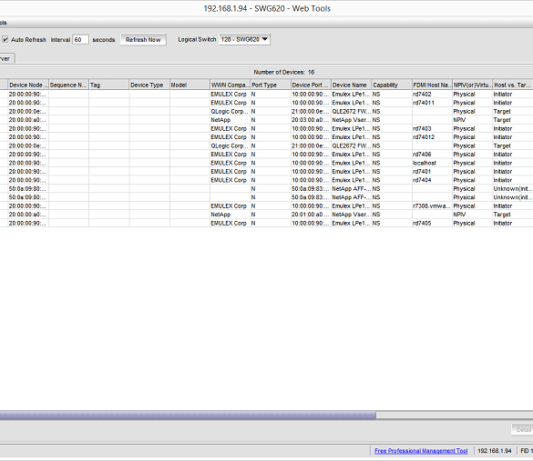Image resolution: width=533 pixels, height=461 pixels.
Task: Select the row with host rd7406
Action: (x=266, y=155)
